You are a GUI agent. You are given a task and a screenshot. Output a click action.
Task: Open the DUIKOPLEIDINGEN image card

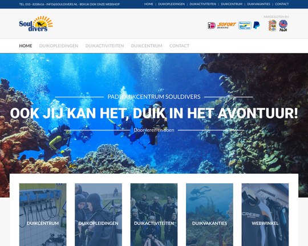99,215
